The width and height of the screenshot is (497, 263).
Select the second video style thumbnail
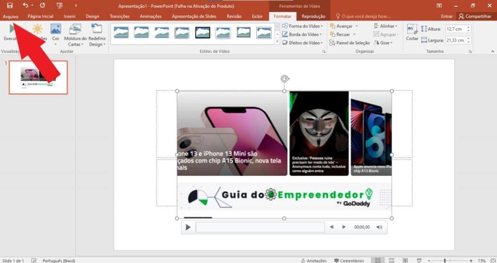coord(141,33)
